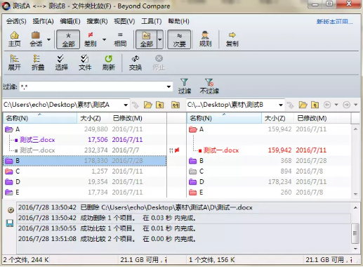Click the log save disk icon
This screenshot has width=363, height=267.
click(x=10, y=223)
